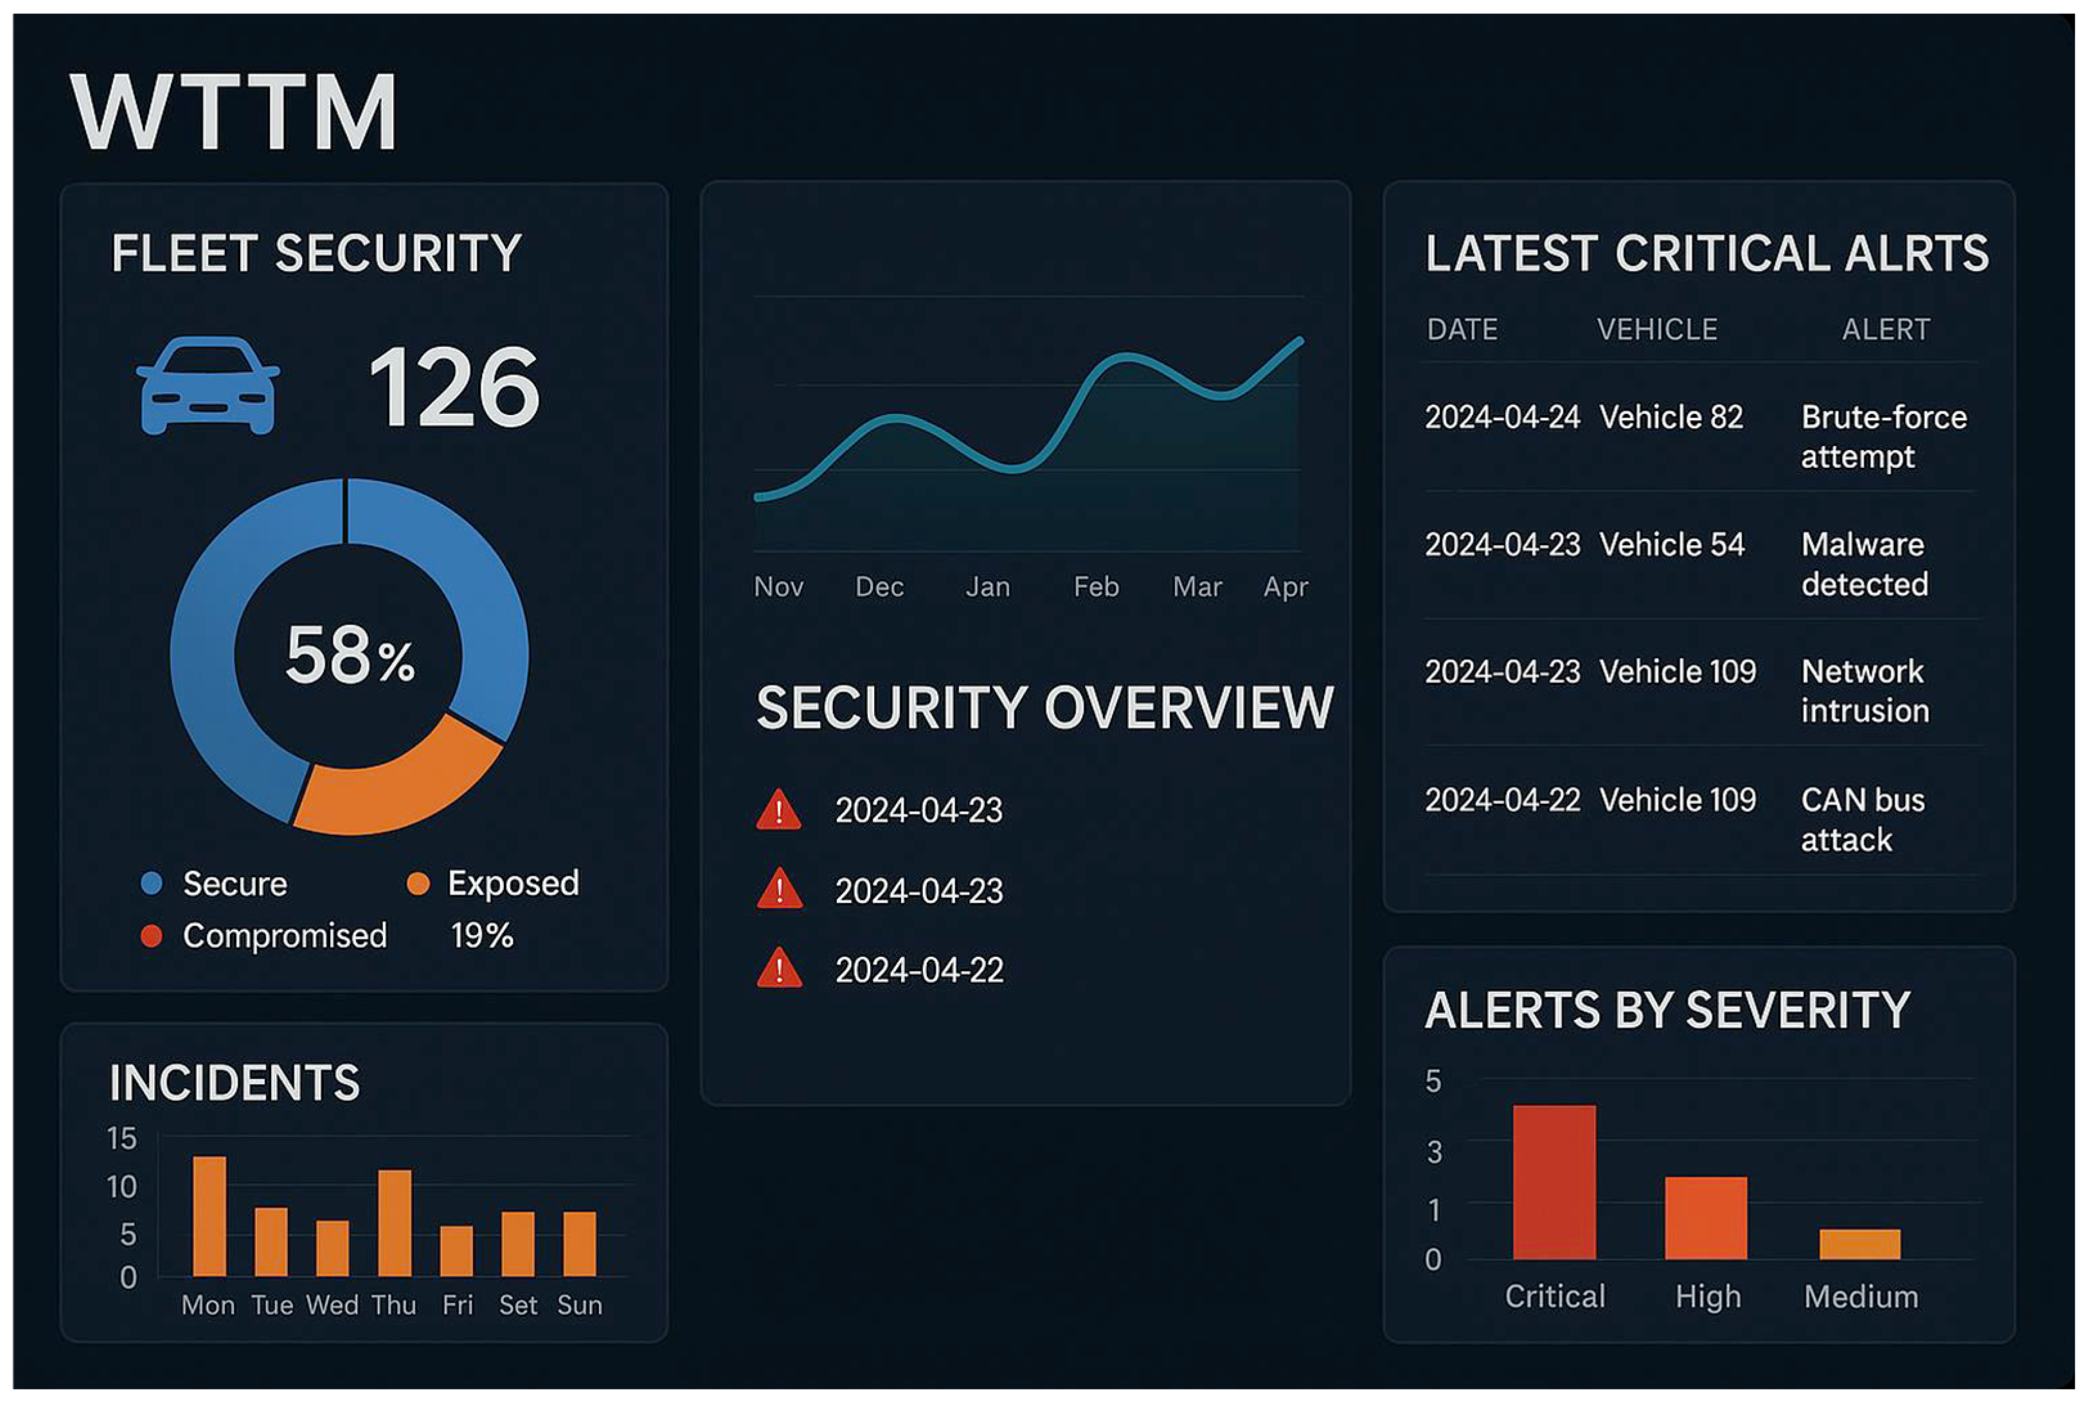Click the Medium severity bar
The image size is (2085, 1401).
[x=1859, y=1244]
